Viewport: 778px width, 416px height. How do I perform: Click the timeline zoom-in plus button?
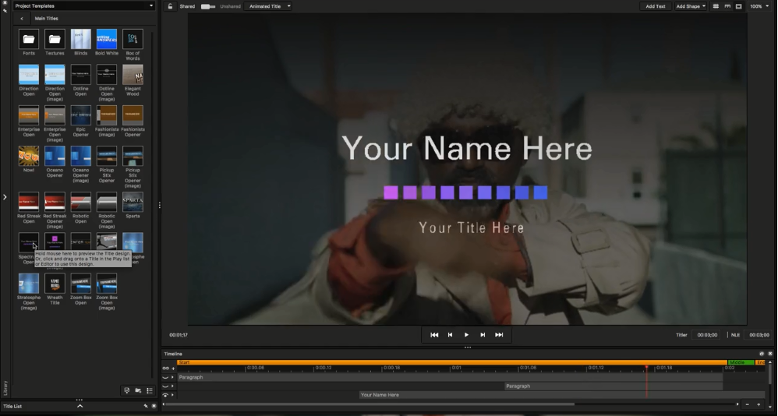[x=759, y=404]
